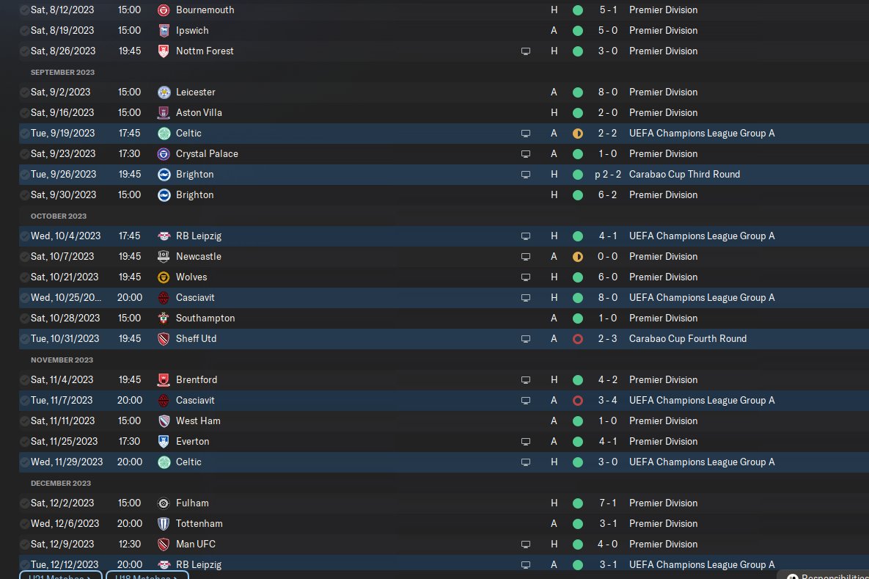Click the RB Leipzig badge on 10/4
The width and height of the screenshot is (869, 579).
click(164, 236)
